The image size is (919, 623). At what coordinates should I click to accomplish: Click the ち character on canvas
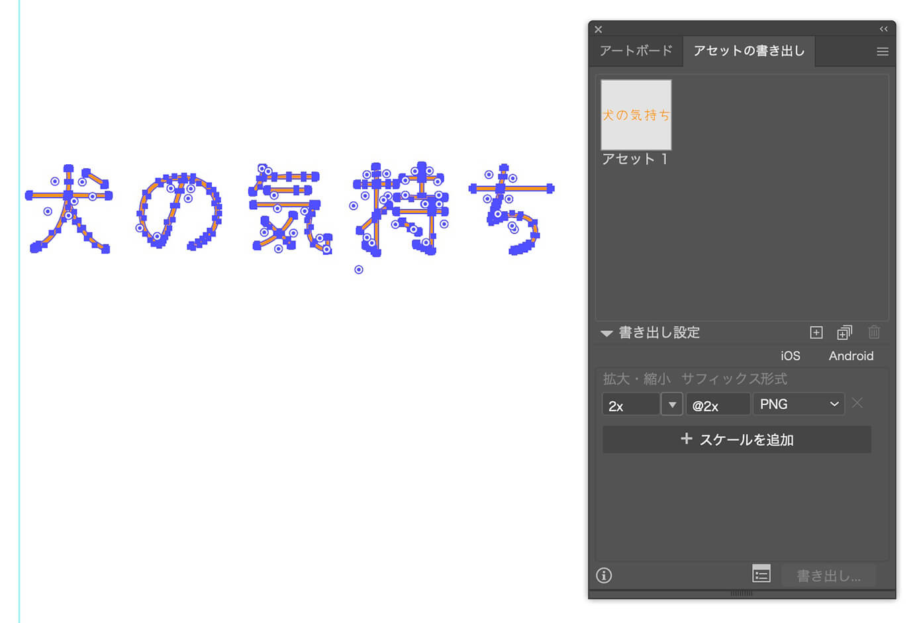(511, 209)
